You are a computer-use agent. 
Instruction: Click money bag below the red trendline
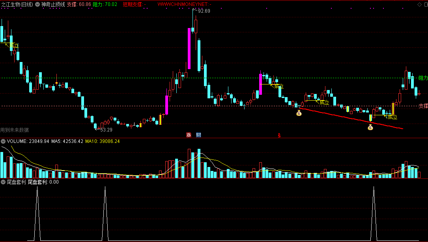(x=370, y=127)
